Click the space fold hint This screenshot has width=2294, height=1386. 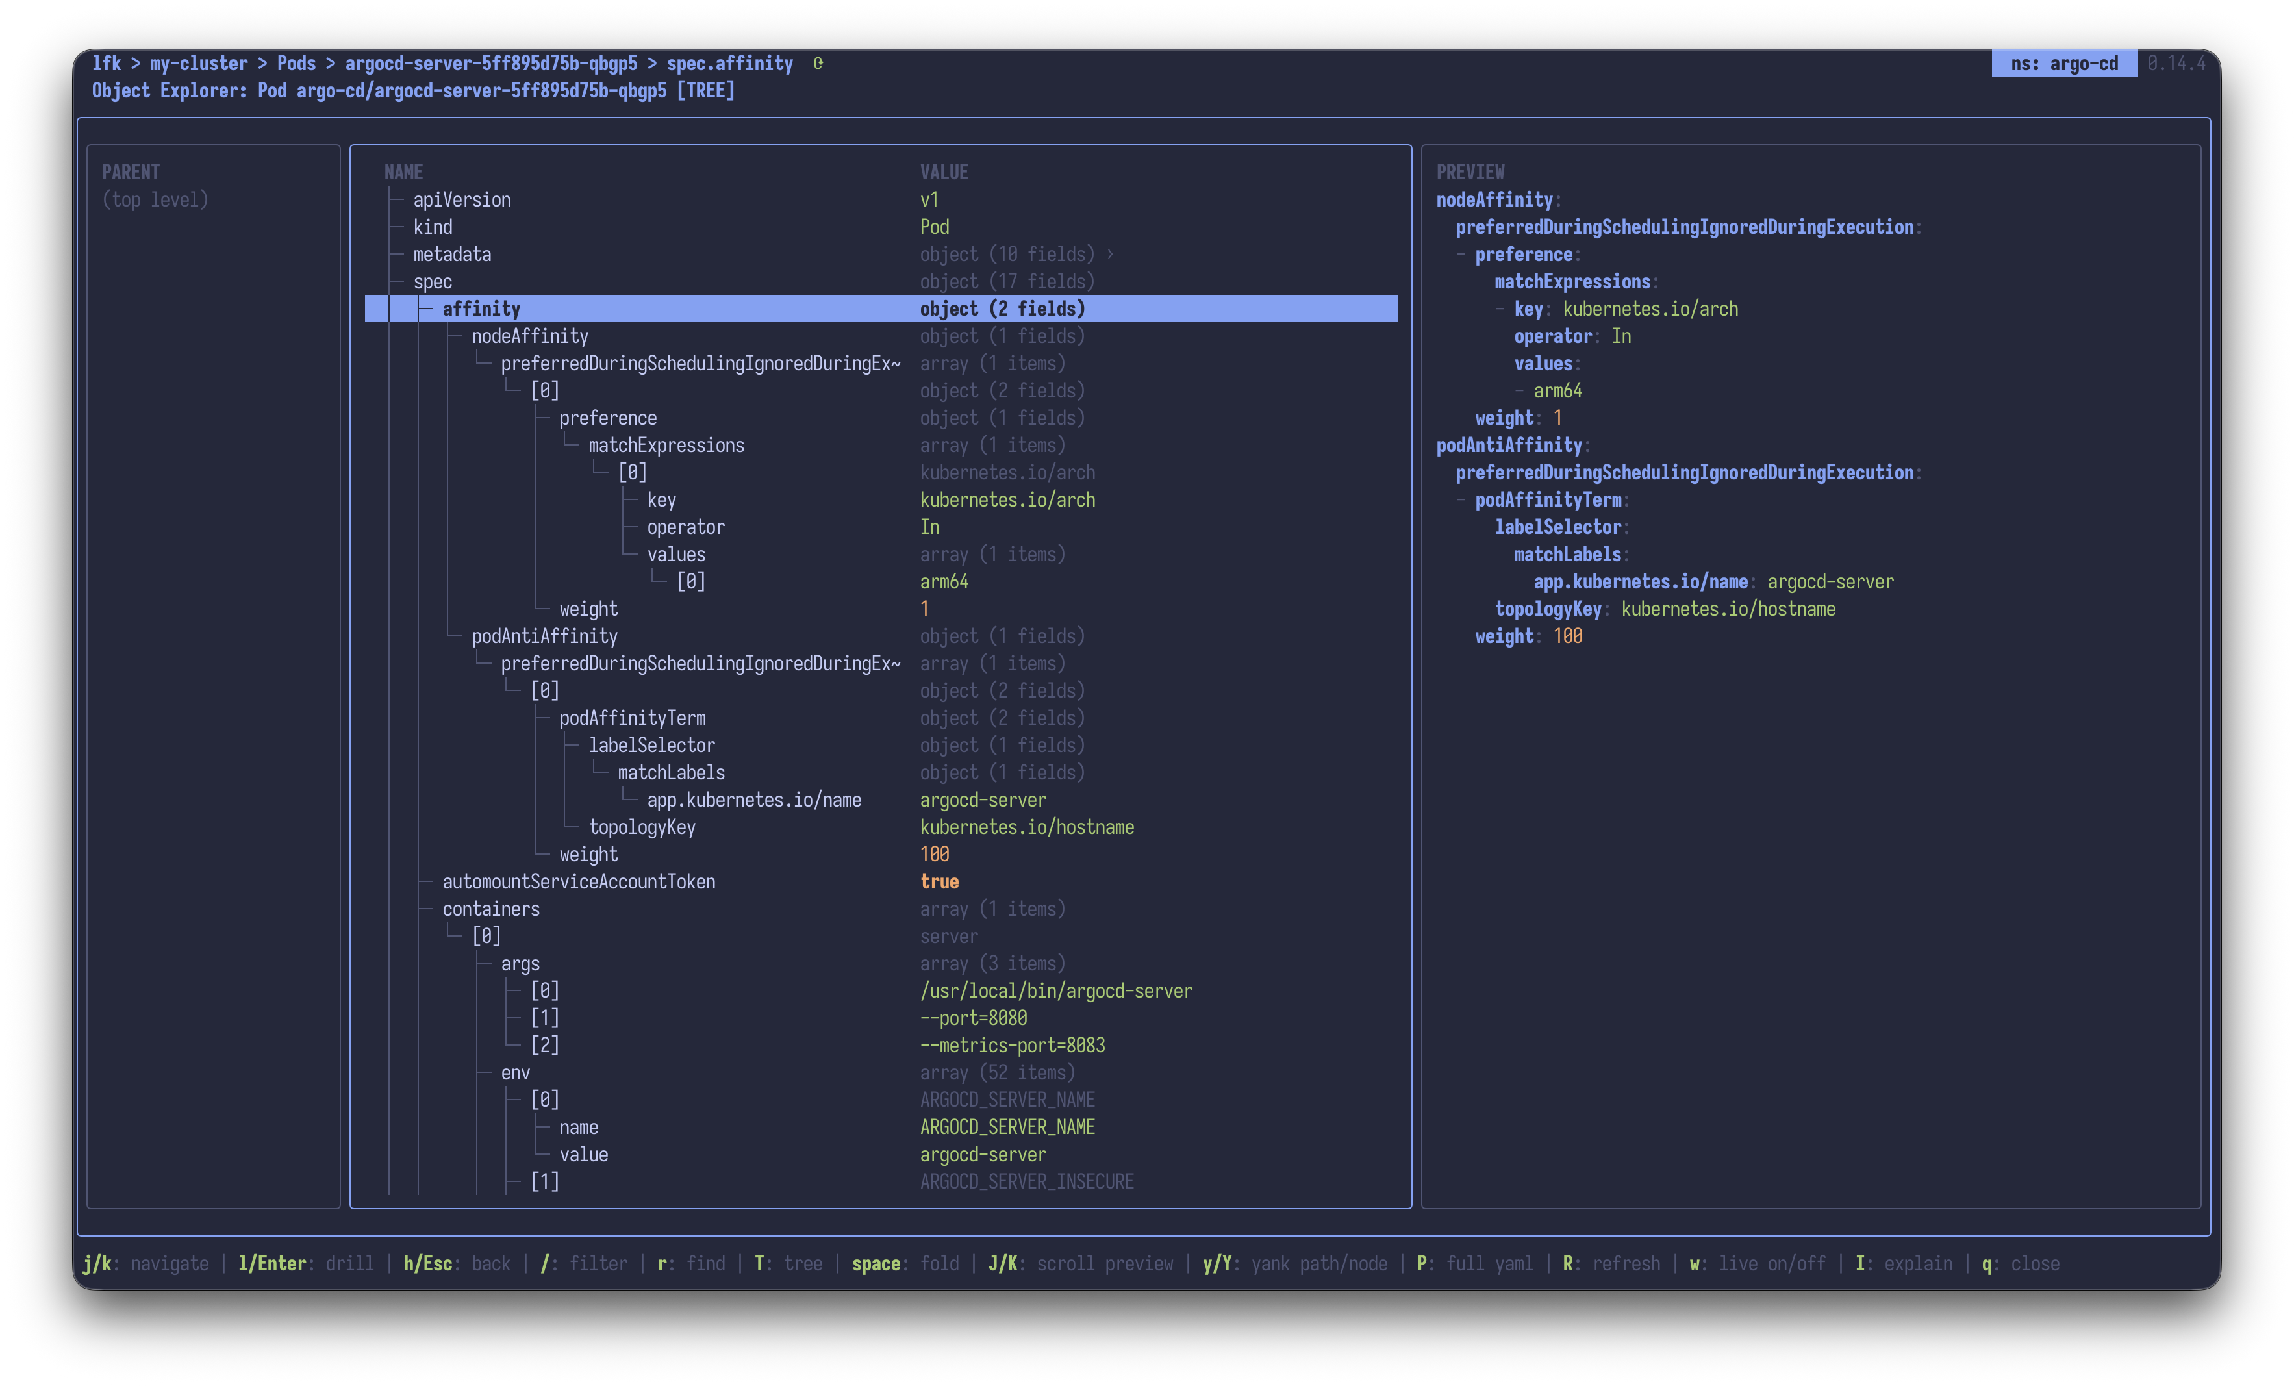906,1264
